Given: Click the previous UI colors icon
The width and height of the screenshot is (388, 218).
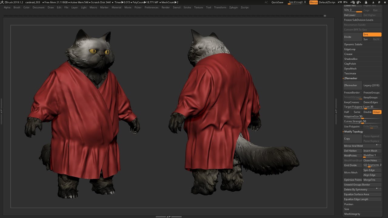Looking at the screenshot, I should (x=340, y=2).
